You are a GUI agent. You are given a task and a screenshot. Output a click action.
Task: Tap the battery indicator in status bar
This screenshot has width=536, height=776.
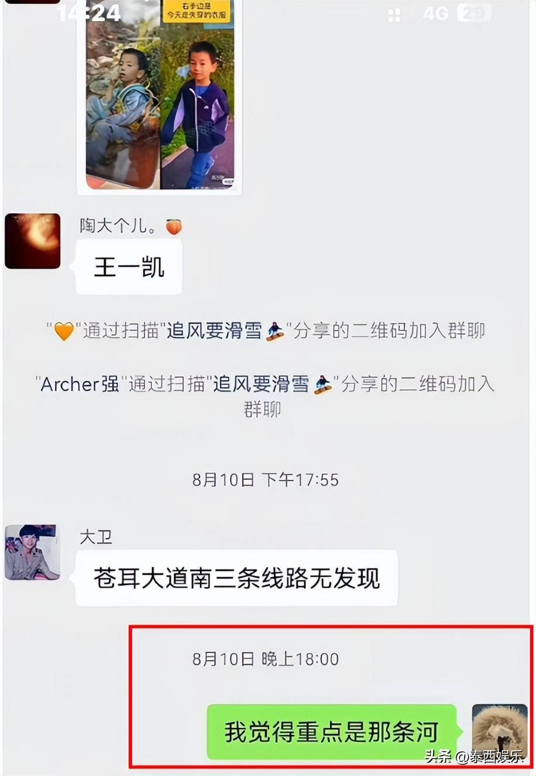click(x=474, y=13)
